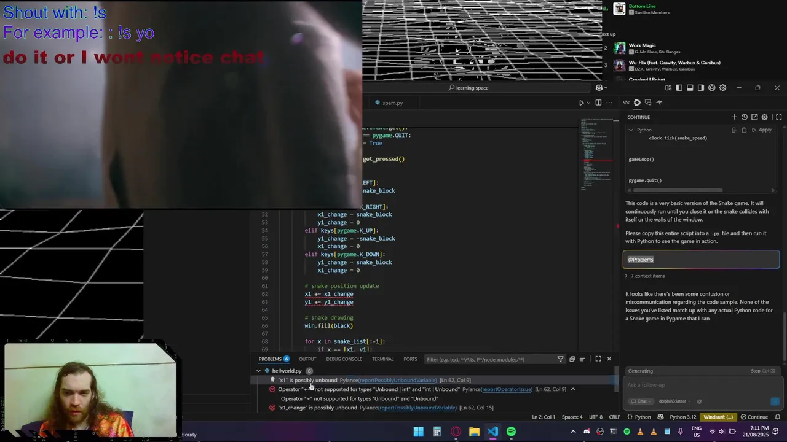
Task: Open the dolphin3:latest model dropdown
Action: [x=675, y=401]
